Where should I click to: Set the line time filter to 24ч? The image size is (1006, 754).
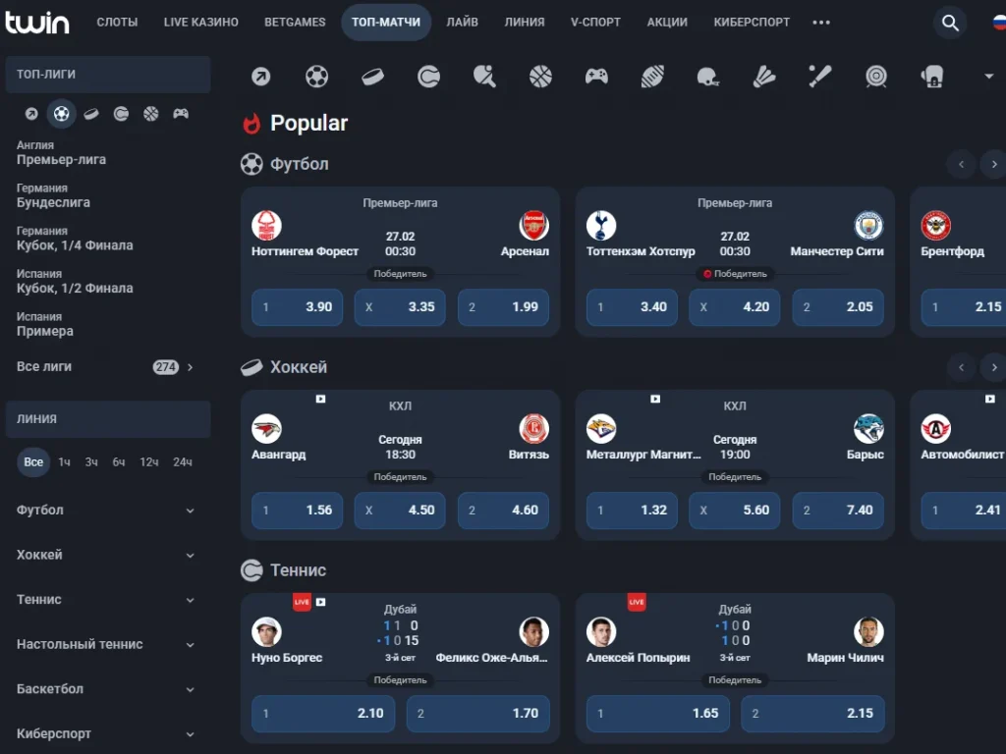tap(182, 462)
